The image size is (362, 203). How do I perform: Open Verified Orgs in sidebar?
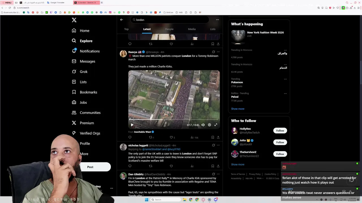point(86,133)
